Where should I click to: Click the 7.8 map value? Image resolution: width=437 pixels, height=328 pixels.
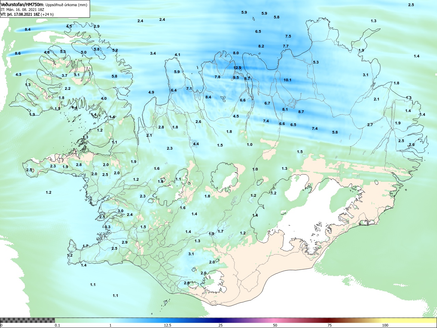pos(217,77)
